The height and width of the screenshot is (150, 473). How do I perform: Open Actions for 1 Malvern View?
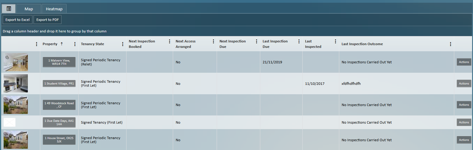point(464,62)
